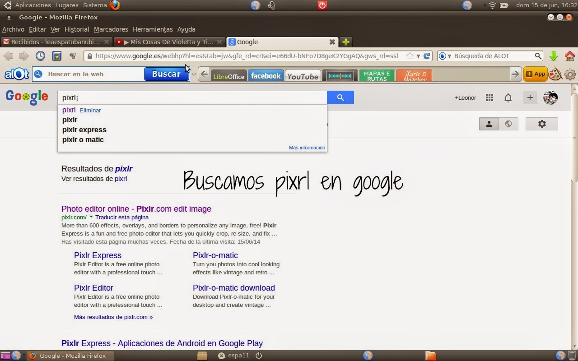Select the pixlr express suggestion
This screenshot has width=578, height=361.
(84, 130)
